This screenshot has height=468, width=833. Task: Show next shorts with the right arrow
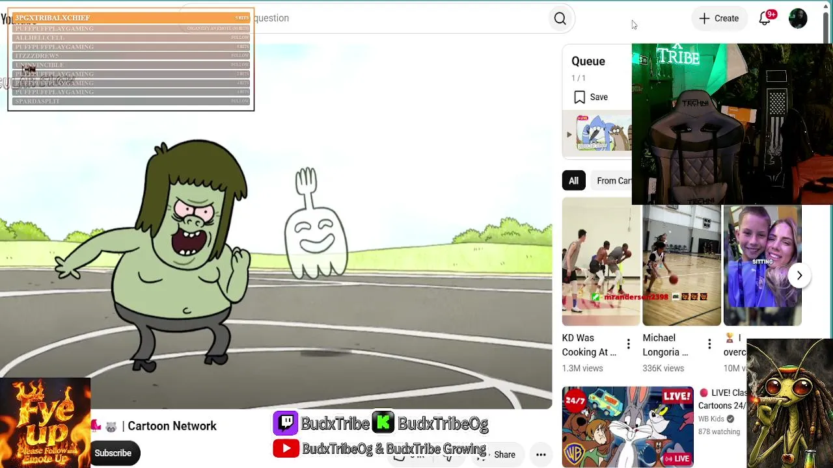tap(799, 275)
